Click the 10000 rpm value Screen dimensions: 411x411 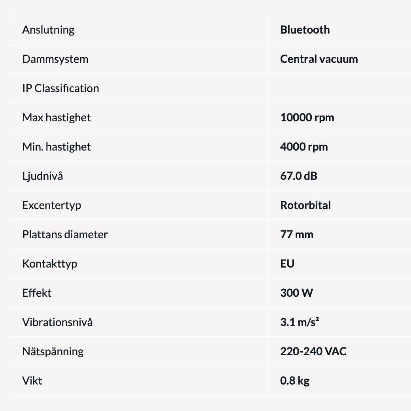(307, 118)
